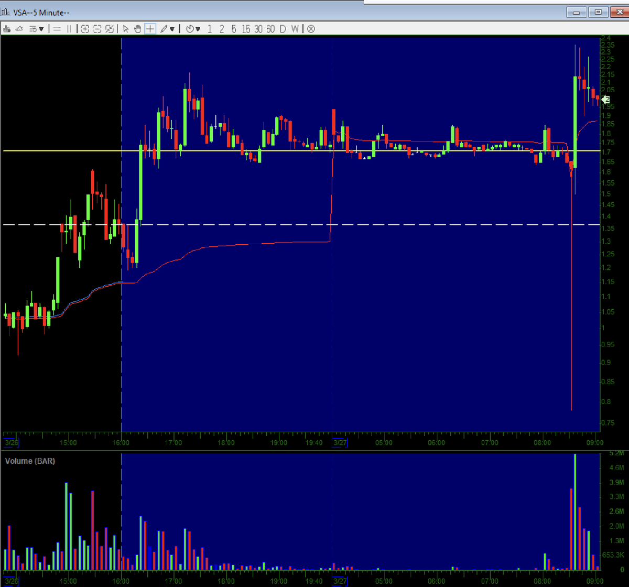Click the clock time-range icon
The image size is (629, 587).
pyautogui.click(x=190, y=29)
